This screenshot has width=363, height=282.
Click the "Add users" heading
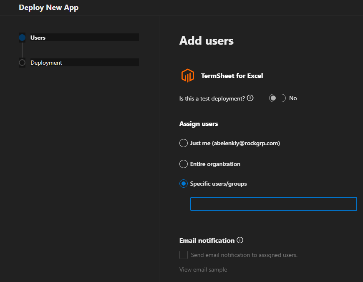point(206,40)
